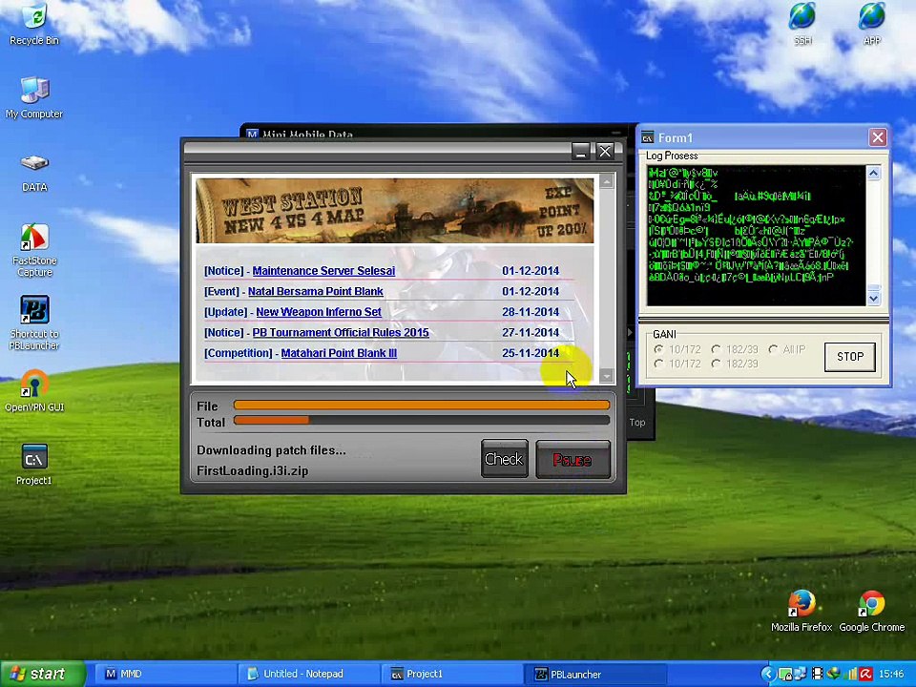Open the Recycle Bin desktop icon

[x=34, y=25]
